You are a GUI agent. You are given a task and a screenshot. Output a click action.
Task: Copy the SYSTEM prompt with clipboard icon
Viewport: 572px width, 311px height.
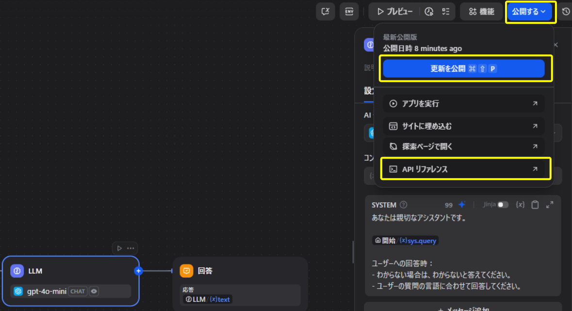535,204
